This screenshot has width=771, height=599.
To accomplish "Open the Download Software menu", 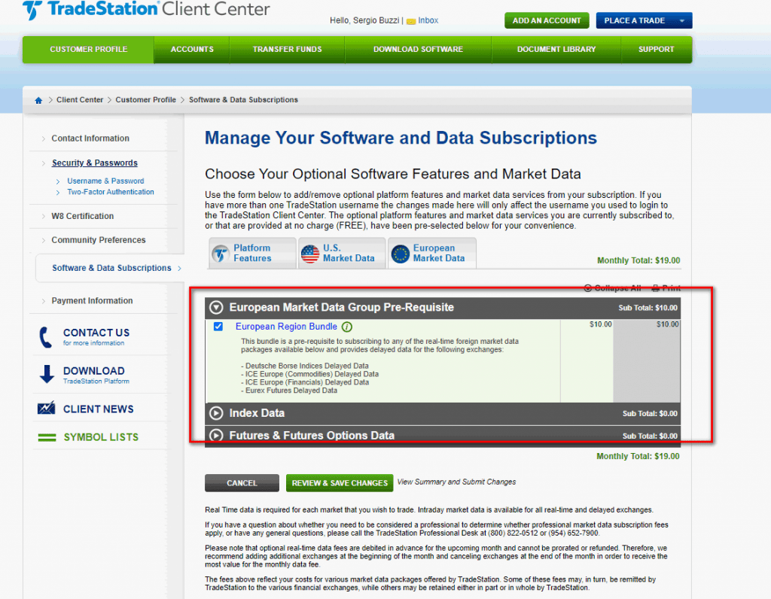I will tap(418, 50).
